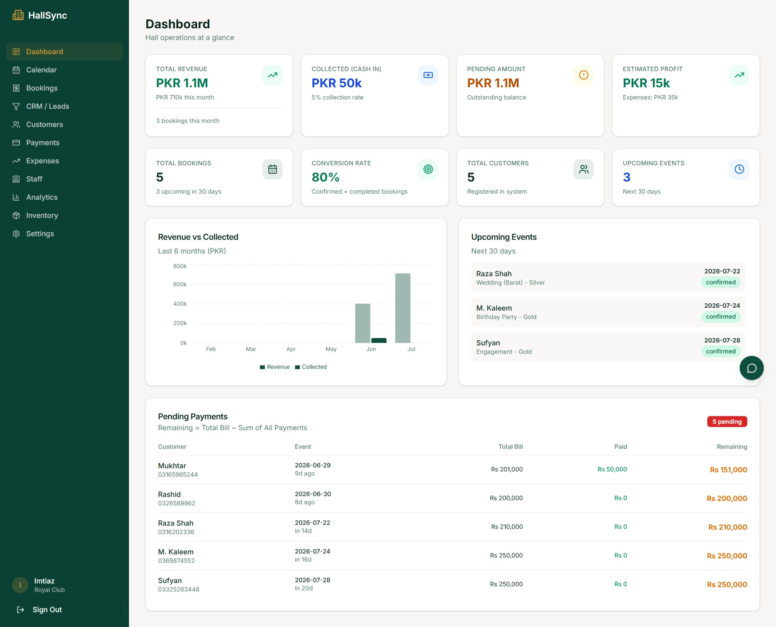Click the Sign Out arrow icon
Image resolution: width=776 pixels, height=627 pixels.
21,610
